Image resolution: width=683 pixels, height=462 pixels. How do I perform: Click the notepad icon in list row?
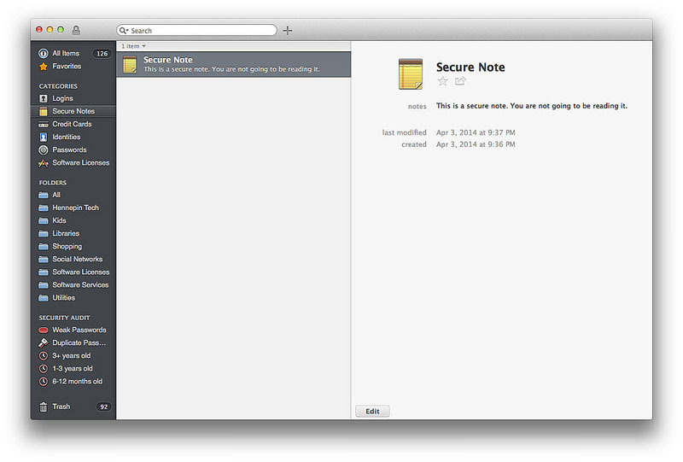click(x=130, y=65)
